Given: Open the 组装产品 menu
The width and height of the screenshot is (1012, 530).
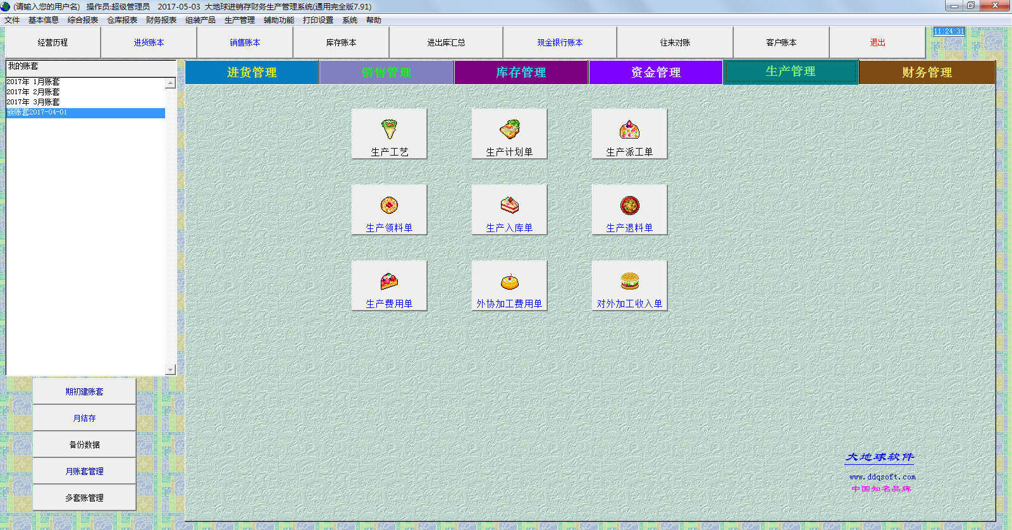Looking at the screenshot, I should point(201,20).
